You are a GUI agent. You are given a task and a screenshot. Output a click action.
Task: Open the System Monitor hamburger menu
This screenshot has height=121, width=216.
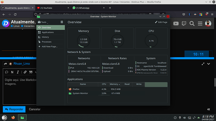click(62, 22)
